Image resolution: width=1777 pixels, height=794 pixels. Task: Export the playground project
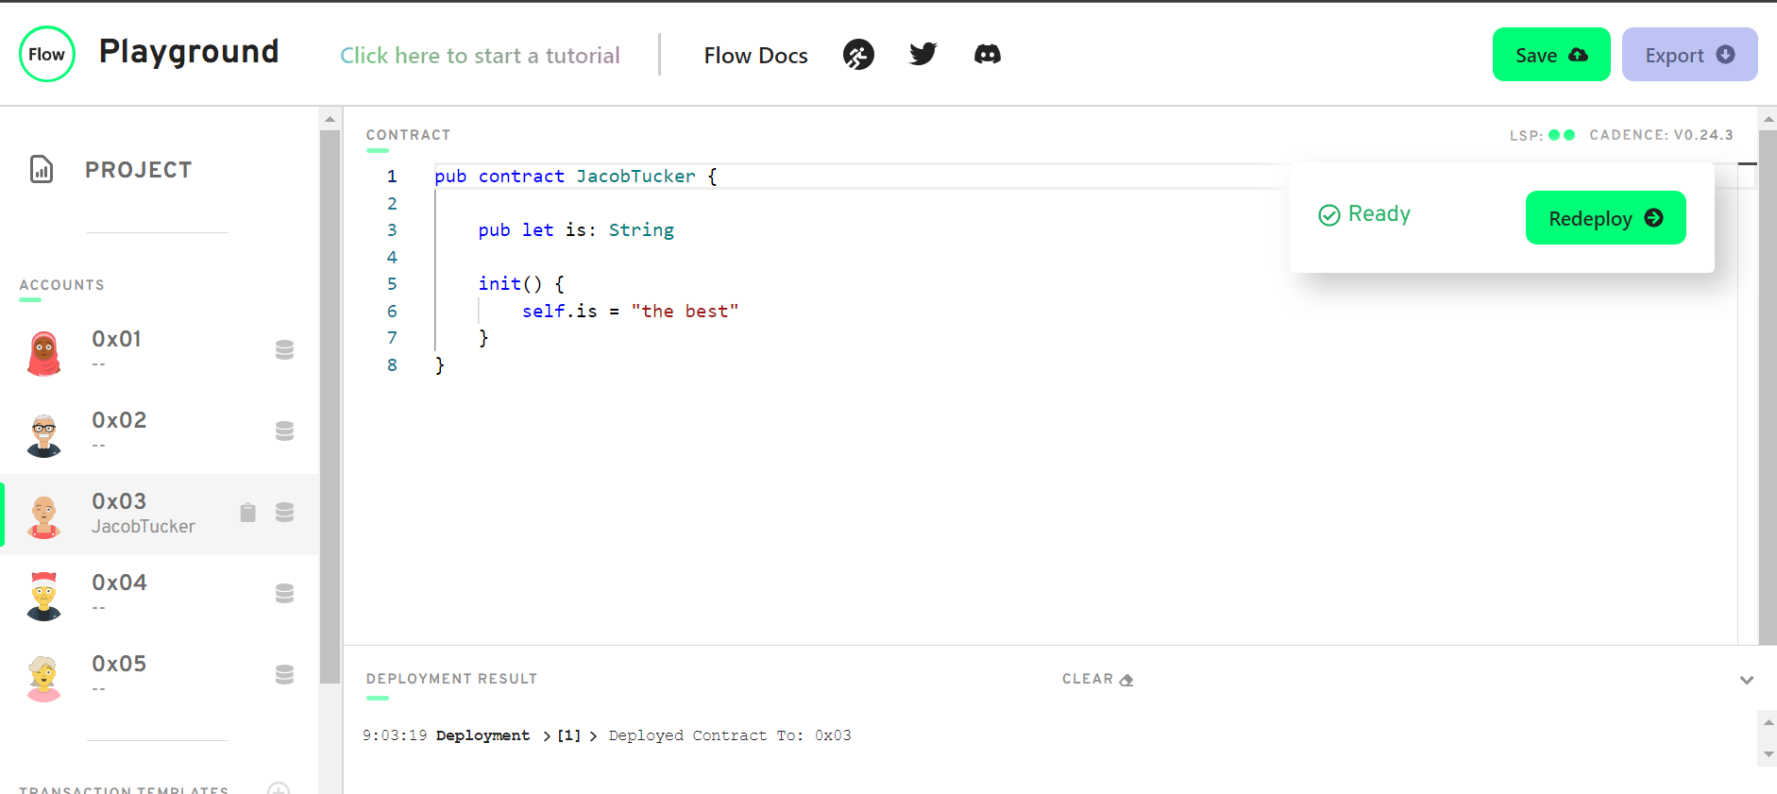click(x=1690, y=55)
